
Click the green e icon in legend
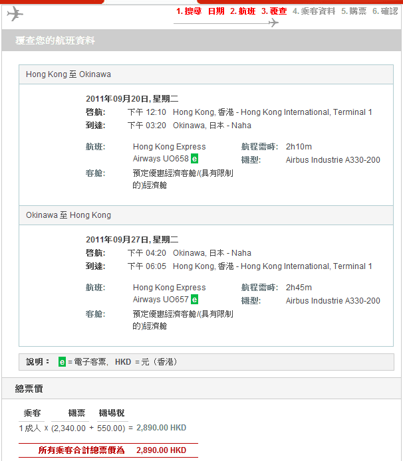point(62,362)
